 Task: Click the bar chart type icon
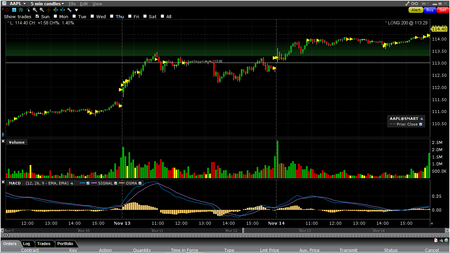coord(21,10)
